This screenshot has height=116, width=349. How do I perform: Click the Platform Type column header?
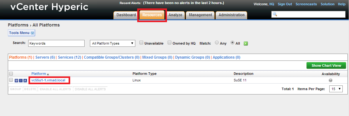[144, 74]
